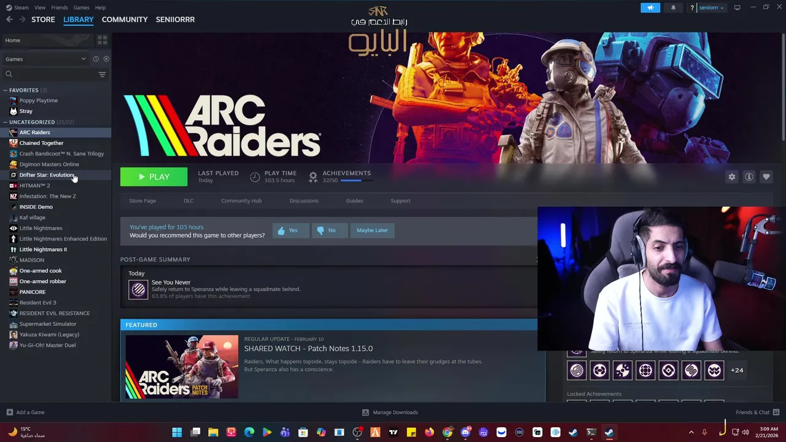Click the play time clock icon
The height and width of the screenshot is (442, 786).
click(255, 177)
